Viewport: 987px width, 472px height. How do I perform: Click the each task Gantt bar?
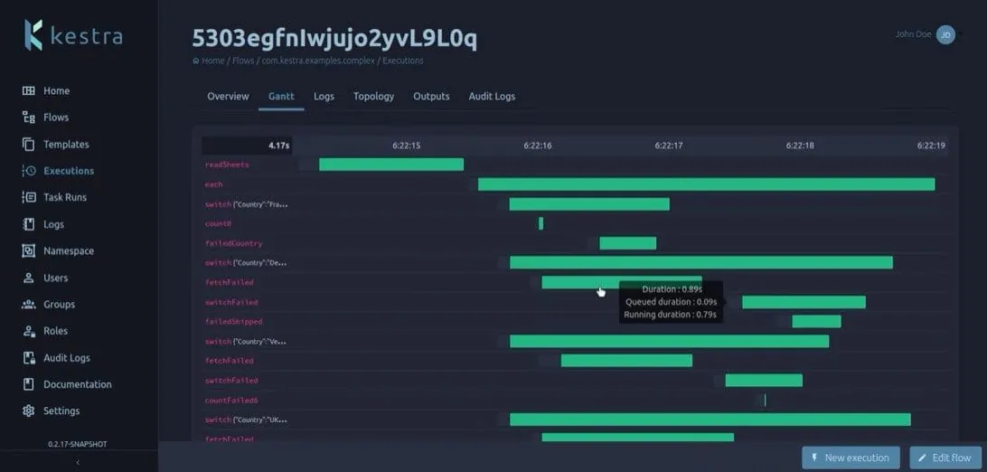pyautogui.click(x=706, y=184)
